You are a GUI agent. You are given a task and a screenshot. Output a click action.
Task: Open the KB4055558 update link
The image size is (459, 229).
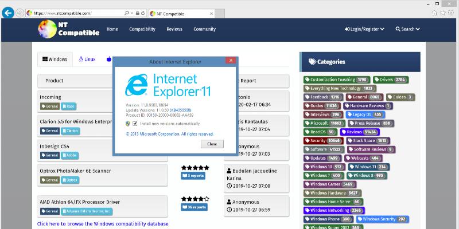[181, 110]
